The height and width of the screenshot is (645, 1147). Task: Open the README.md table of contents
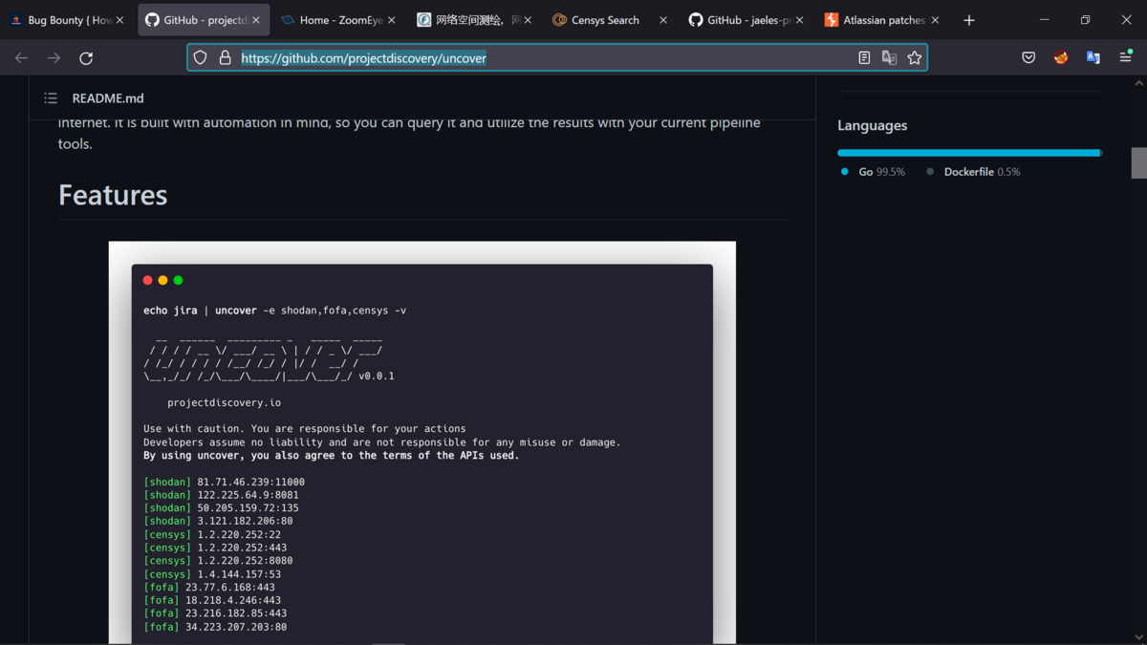(51, 98)
